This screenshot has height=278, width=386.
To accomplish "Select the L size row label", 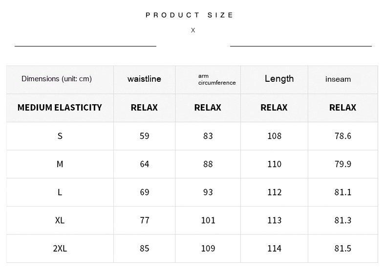I will [x=60, y=192].
